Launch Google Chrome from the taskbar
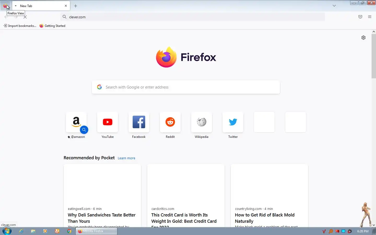The image size is (376, 235). (69, 231)
